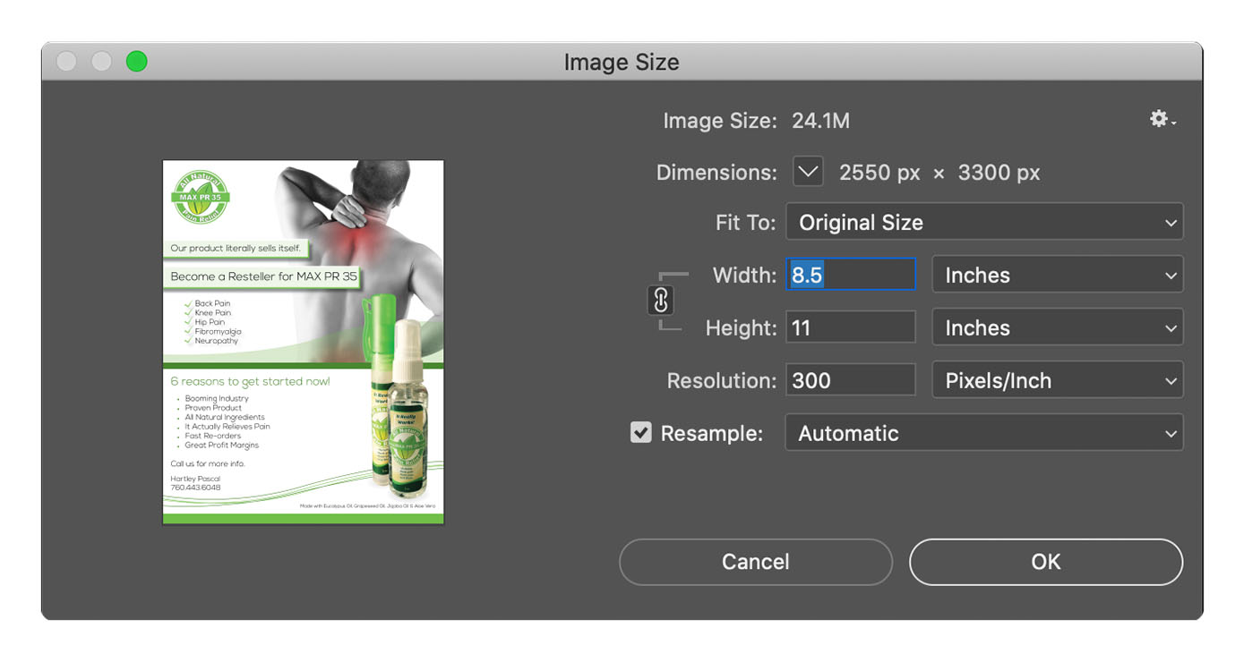1252x662 pixels.
Task: Click the green zoom window button
Action: click(x=136, y=62)
